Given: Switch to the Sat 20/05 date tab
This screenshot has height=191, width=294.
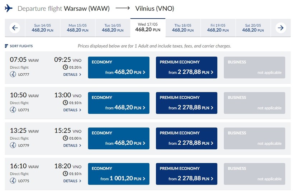Looking at the screenshot, I should point(253,28).
